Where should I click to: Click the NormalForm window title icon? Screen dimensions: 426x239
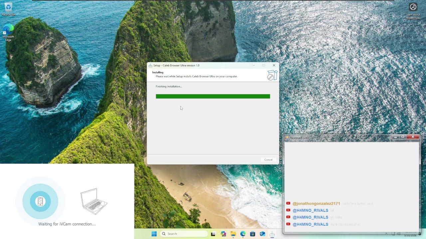pyautogui.click(x=287, y=138)
